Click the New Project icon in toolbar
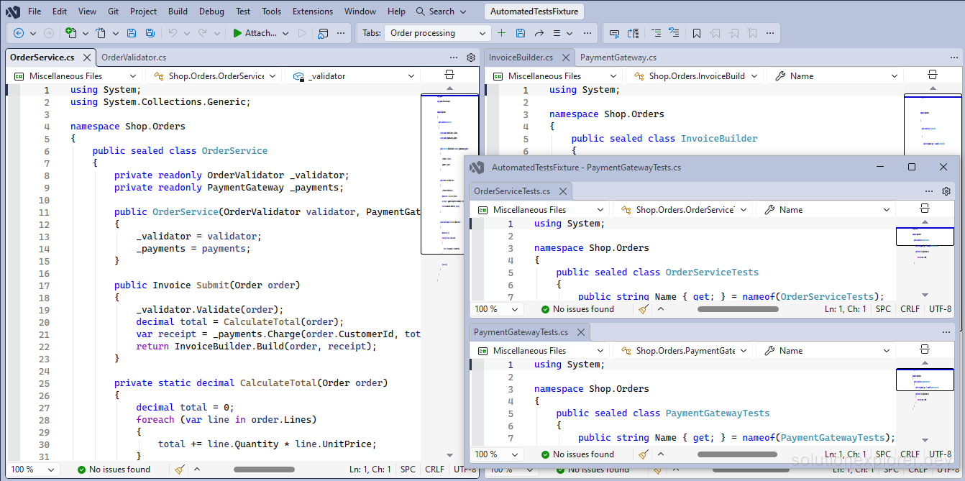Image resolution: width=965 pixels, height=481 pixels. click(x=70, y=33)
